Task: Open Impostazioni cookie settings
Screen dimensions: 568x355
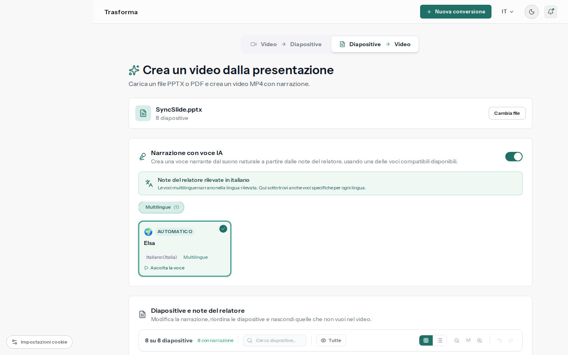Action: click(39, 342)
